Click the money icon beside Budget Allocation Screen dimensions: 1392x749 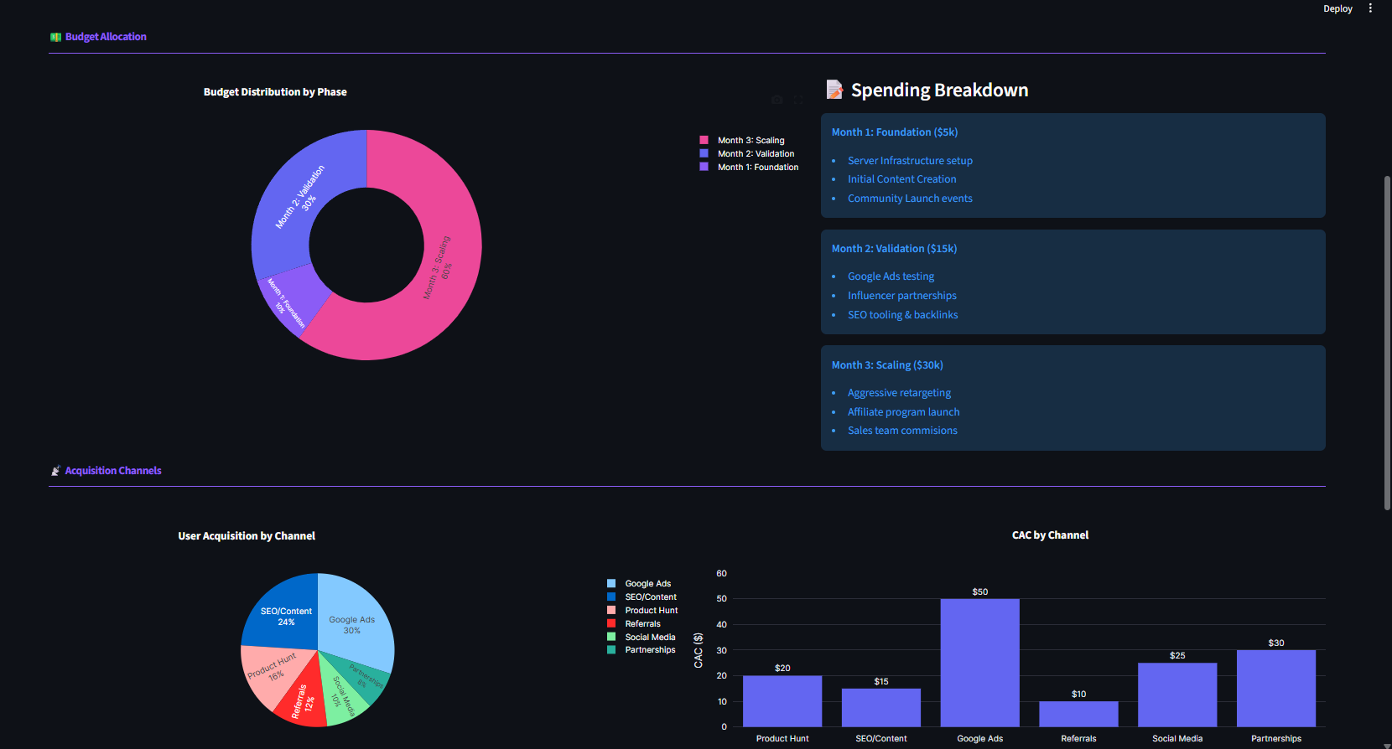pyautogui.click(x=55, y=37)
